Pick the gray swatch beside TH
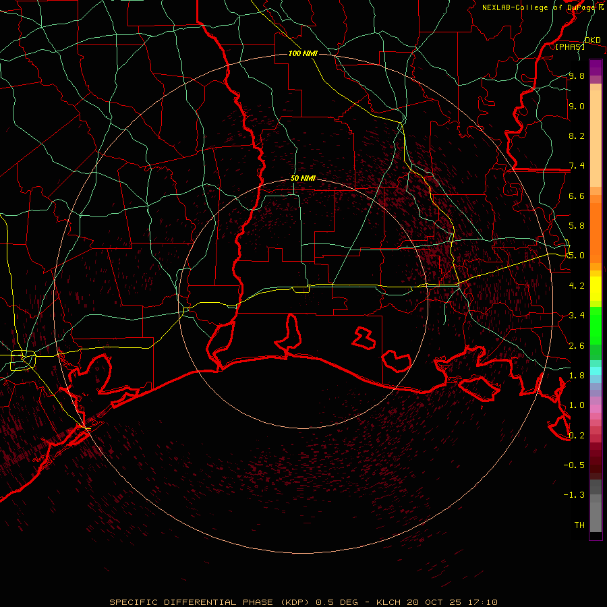Screen dimensions: 607x607 596,517
